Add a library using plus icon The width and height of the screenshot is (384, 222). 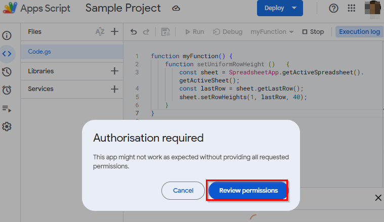(x=115, y=71)
